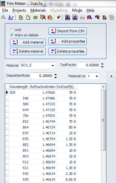Increase DepositionRate with the up arrow
Screen dimensions: 116x183
click(x=56, y=74)
